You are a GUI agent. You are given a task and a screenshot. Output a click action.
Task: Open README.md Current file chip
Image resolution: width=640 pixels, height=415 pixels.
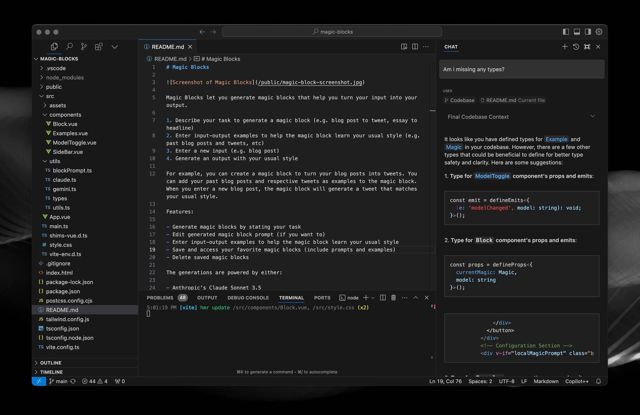coord(512,100)
